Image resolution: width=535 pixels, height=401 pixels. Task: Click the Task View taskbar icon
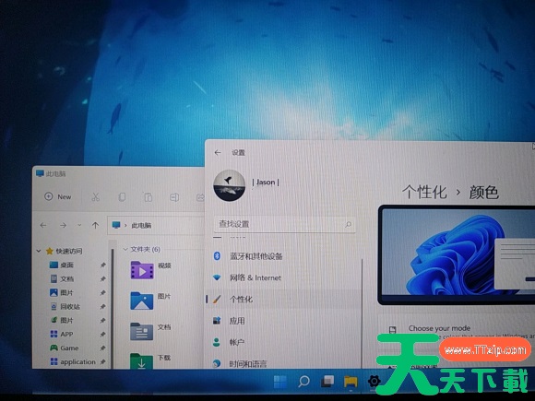pos(327,382)
